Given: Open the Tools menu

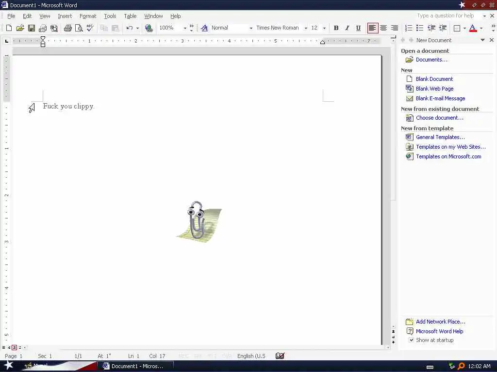Looking at the screenshot, I should point(110,16).
